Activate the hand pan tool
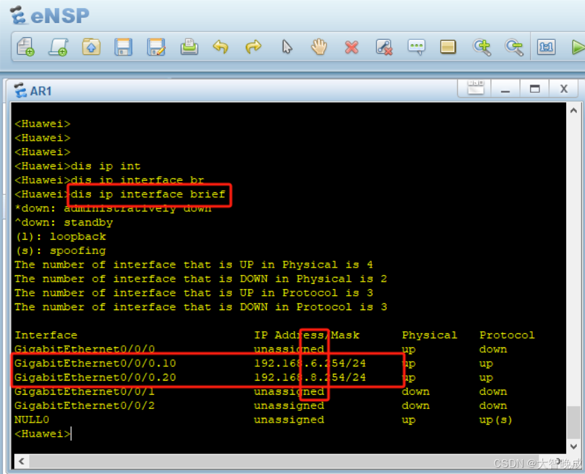585x474 pixels. coord(319,47)
